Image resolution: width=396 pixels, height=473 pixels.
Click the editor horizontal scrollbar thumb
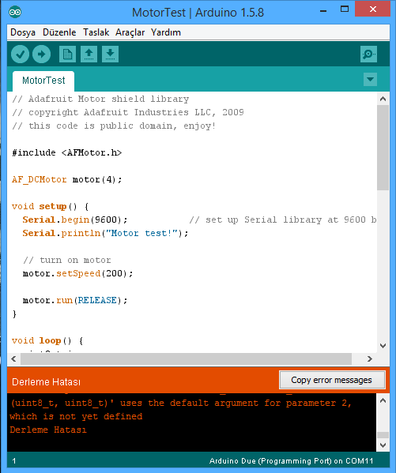pos(186,359)
